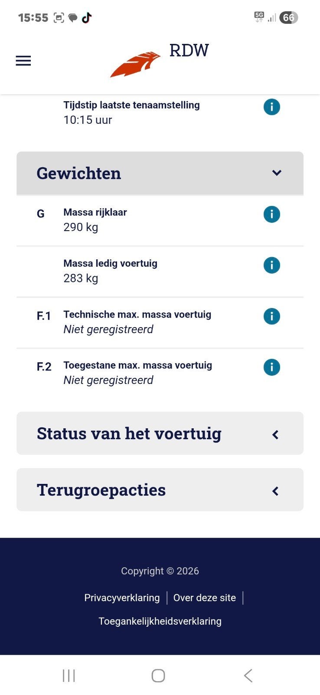This screenshot has width=320, height=695.
Task: Open the Toegankelijkheidsverklaring link
Action: click(160, 621)
